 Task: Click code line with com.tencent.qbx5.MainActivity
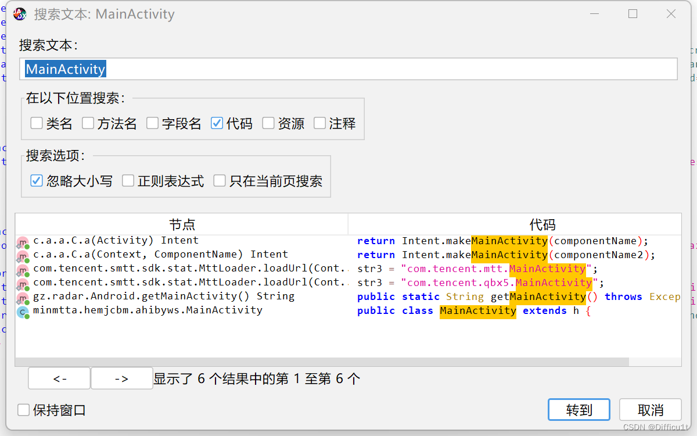481,283
